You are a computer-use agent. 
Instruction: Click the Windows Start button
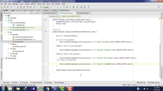point(3,89)
